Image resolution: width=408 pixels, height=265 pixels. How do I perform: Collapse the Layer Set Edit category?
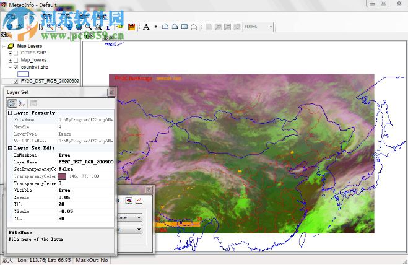[10, 148]
